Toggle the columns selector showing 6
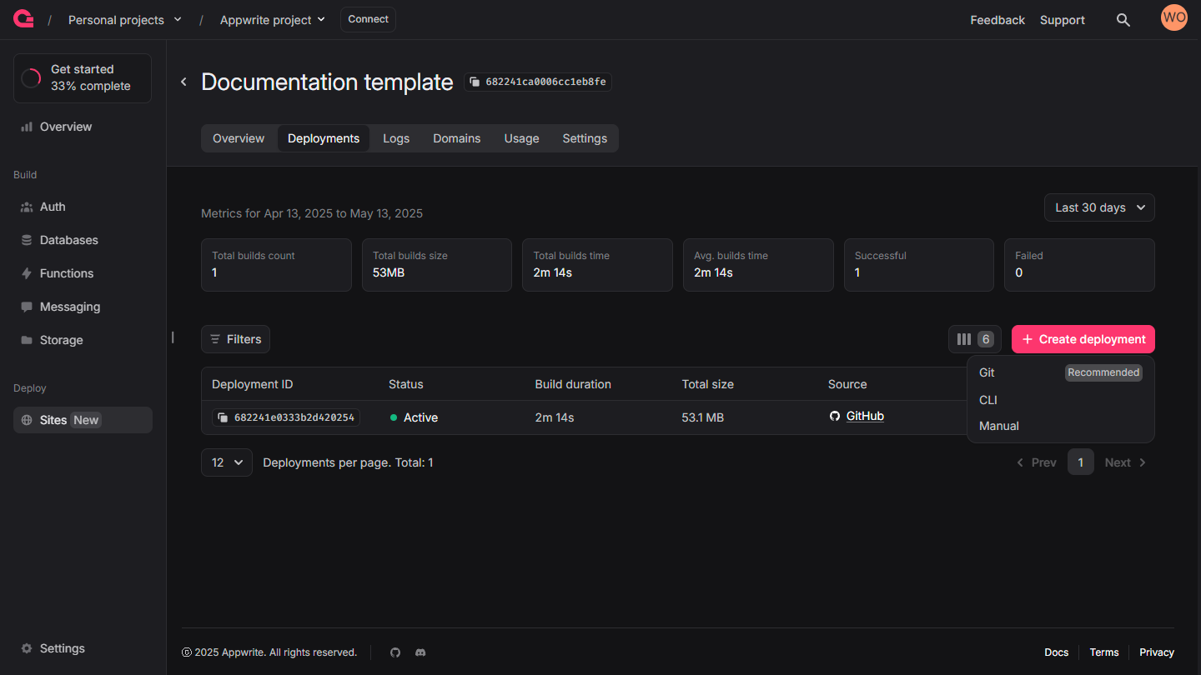The height and width of the screenshot is (675, 1201). point(975,339)
